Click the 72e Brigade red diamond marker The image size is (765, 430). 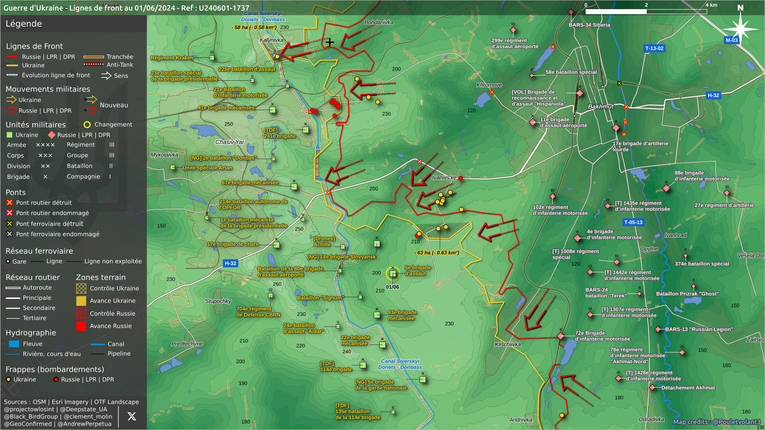coord(561,336)
